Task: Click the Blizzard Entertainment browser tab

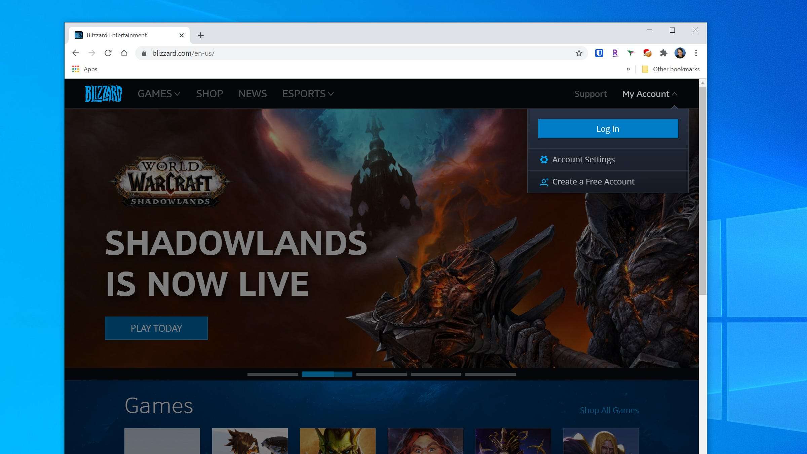Action: (129, 35)
